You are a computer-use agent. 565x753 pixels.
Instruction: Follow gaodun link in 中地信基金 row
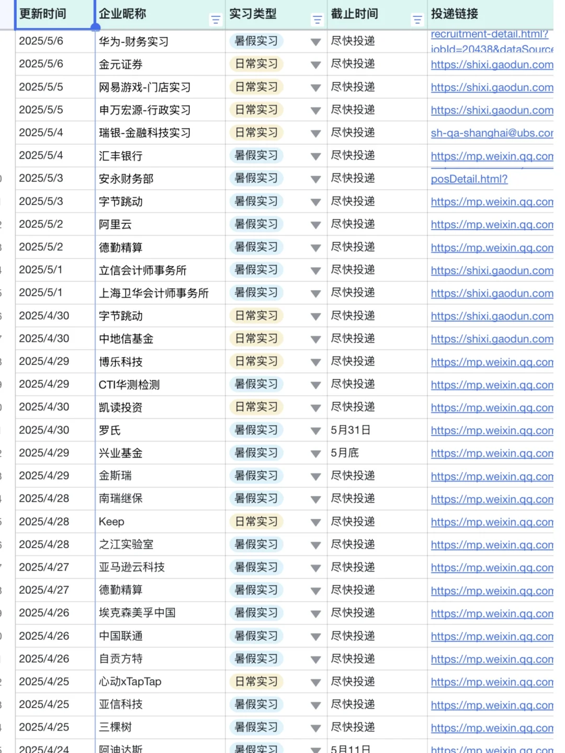[492, 339]
